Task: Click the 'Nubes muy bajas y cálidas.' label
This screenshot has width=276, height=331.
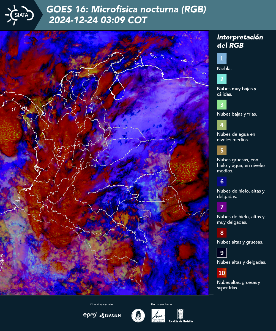Action: tap(237, 91)
